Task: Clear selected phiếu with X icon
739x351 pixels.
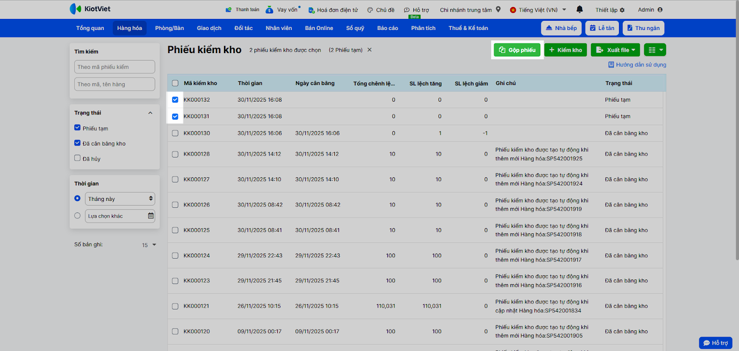Action: (369, 50)
